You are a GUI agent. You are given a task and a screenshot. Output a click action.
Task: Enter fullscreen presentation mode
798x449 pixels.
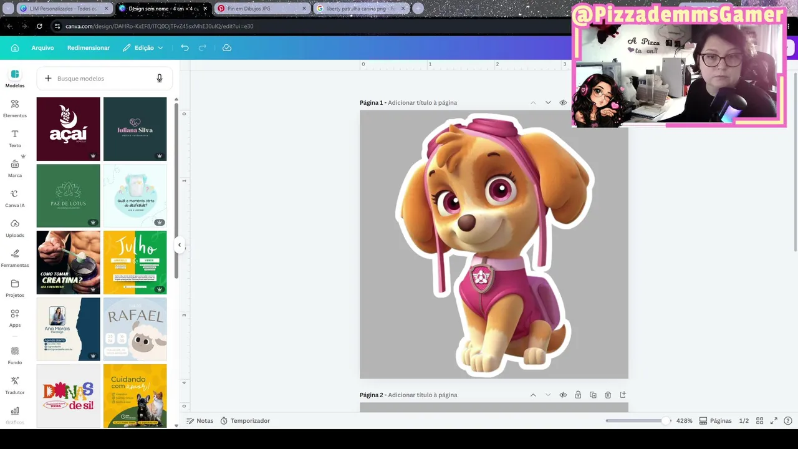[774, 421]
